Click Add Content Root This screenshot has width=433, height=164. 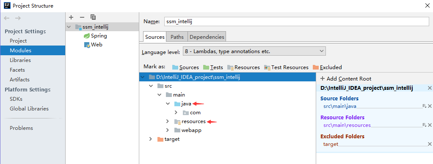coord(346,79)
